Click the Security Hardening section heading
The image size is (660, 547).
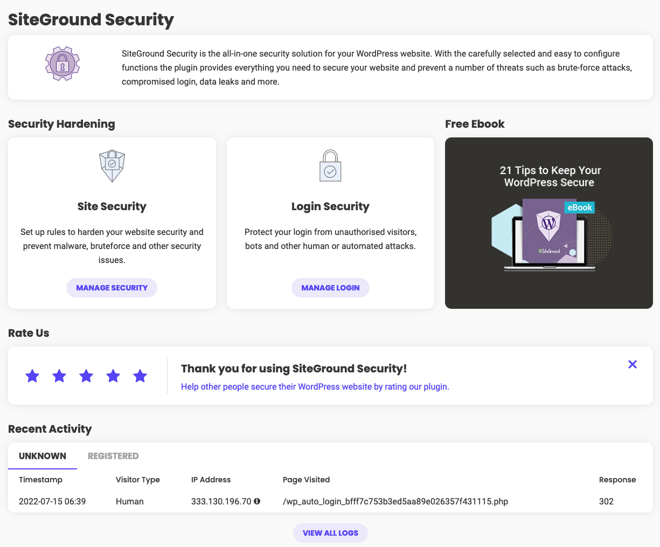coord(61,124)
